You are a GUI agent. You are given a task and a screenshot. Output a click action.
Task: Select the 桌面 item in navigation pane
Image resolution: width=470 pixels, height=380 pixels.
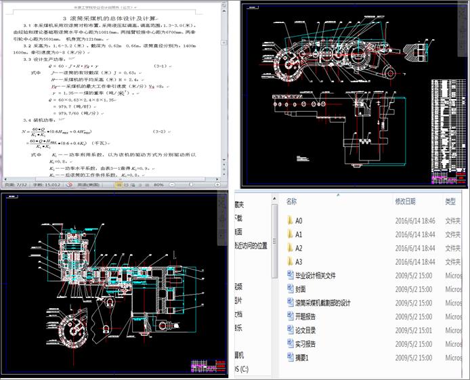pyautogui.click(x=239, y=232)
